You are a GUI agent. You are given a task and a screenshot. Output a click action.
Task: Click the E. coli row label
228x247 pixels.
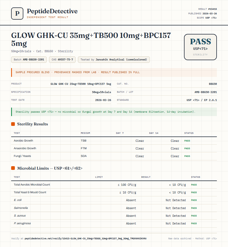(x=18, y=200)
